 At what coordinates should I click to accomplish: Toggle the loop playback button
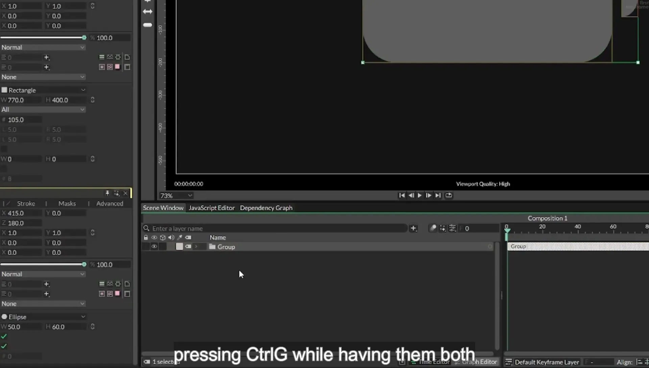coord(449,195)
